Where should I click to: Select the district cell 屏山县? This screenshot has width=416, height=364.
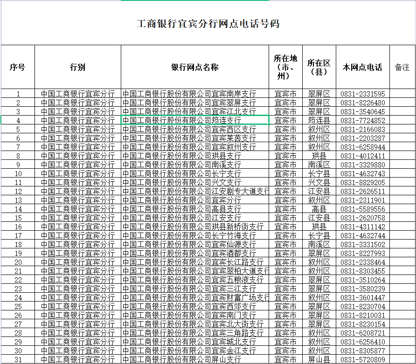coord(319,360)
